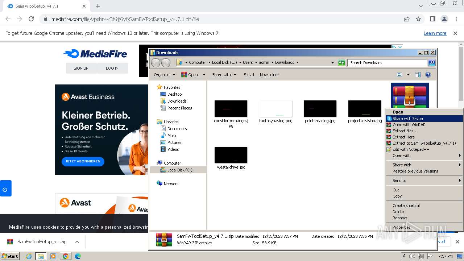
Task: Open Windows Media Player taskbar icon
Action: tap(53, 256)
